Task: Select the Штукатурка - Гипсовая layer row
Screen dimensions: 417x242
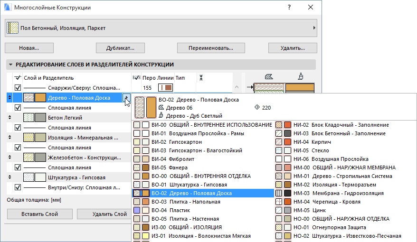Action: tap(69, 177)
